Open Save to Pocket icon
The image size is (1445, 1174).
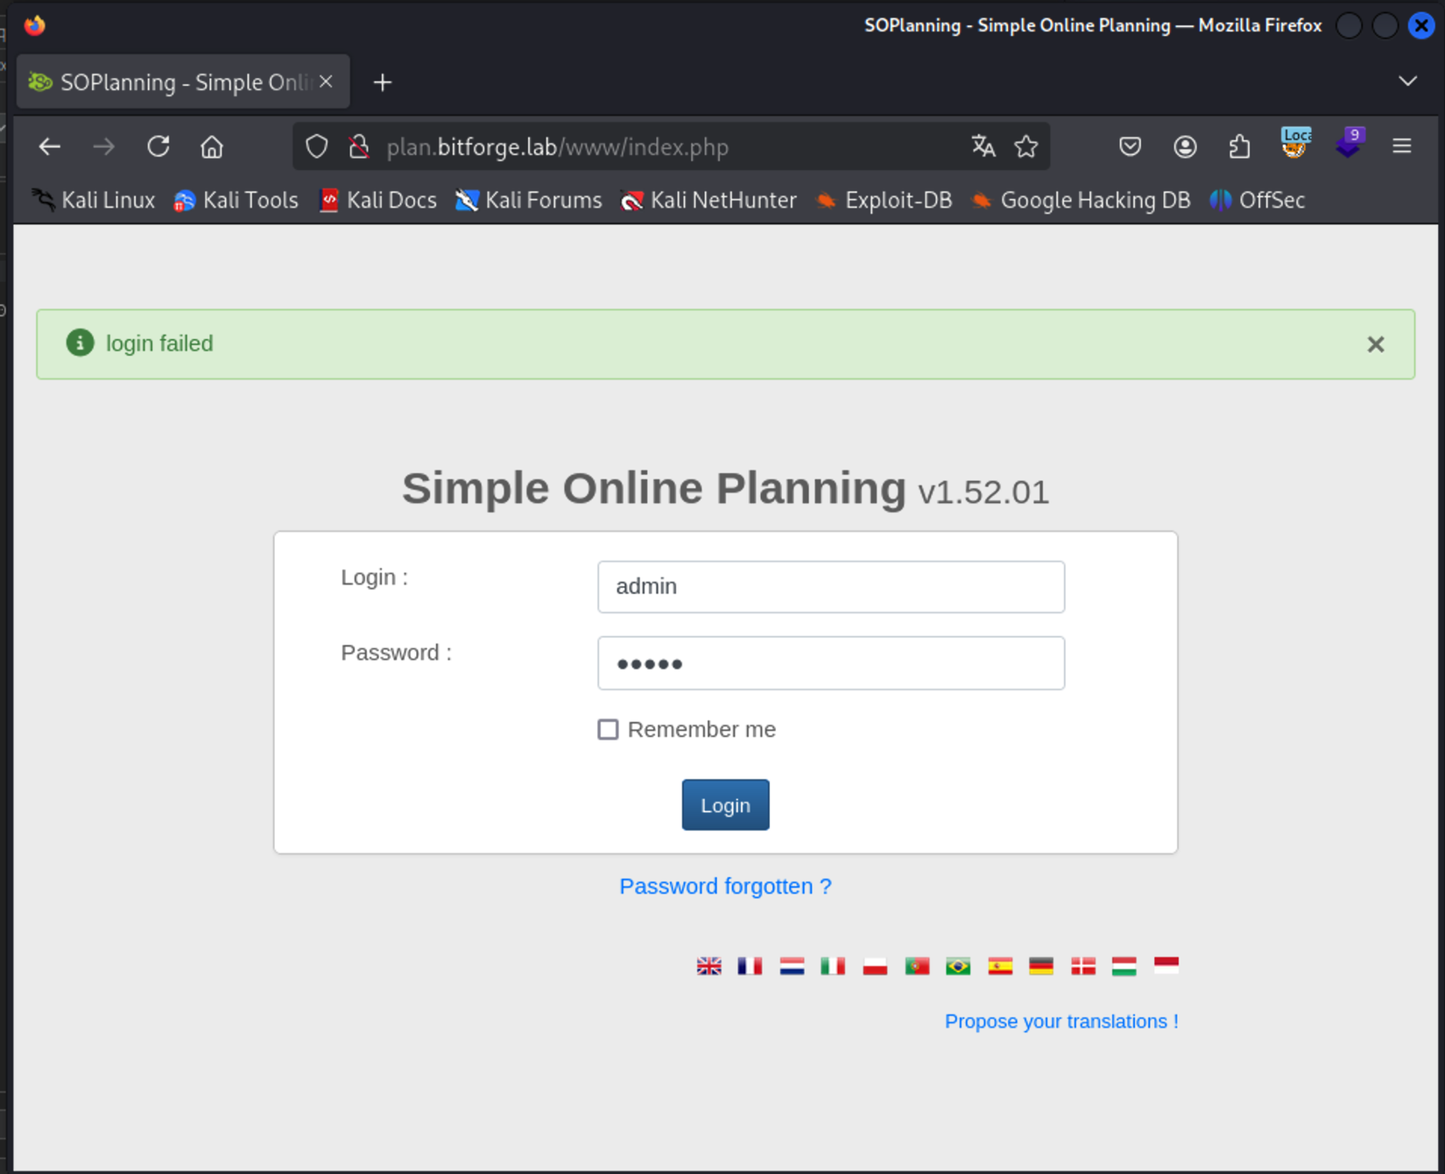[x=1131, y=146]
